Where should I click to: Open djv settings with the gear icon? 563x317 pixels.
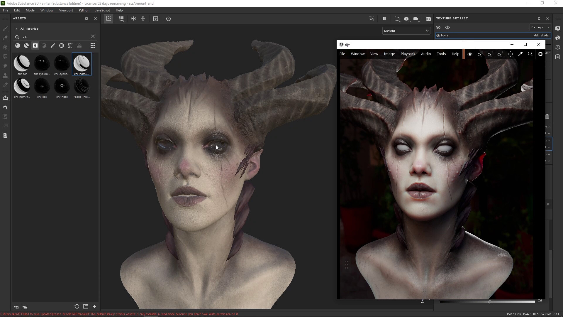pyautogui.click(x=540, y=54)
